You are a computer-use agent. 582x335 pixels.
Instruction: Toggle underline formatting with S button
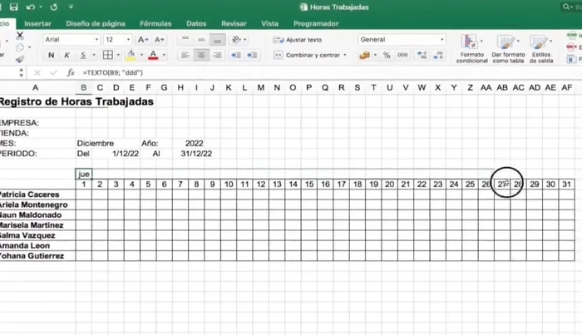click(x=83, y=55)
